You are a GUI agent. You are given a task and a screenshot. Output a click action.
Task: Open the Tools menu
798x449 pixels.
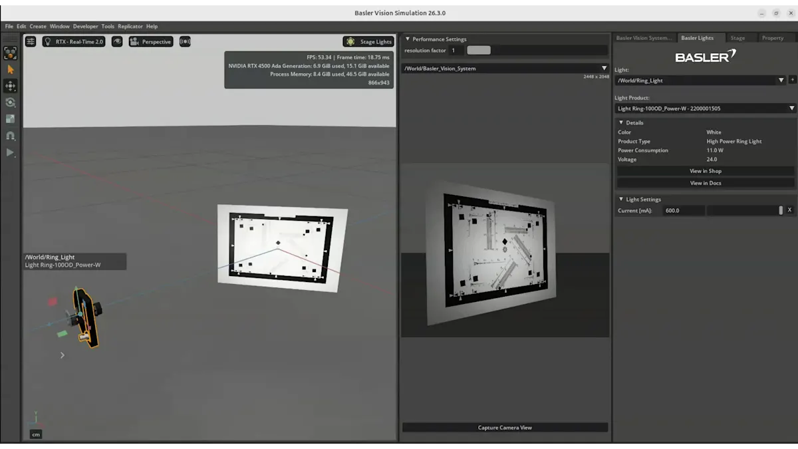(x=108, y=27)
